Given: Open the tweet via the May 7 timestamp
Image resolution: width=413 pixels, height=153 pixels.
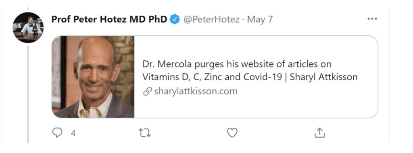Looking at the screenshot, I should (260, 19).
